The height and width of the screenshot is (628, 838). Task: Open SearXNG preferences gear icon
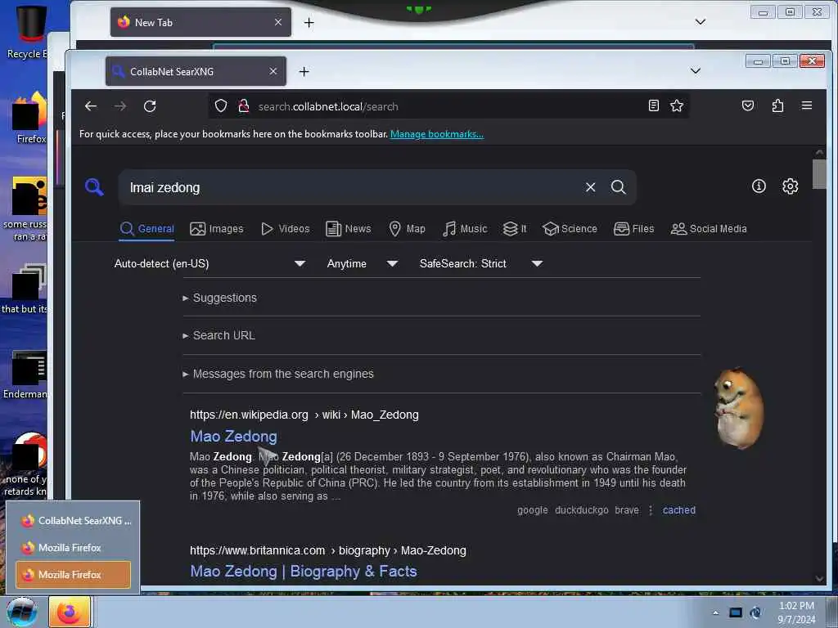(x=791, y=186)
